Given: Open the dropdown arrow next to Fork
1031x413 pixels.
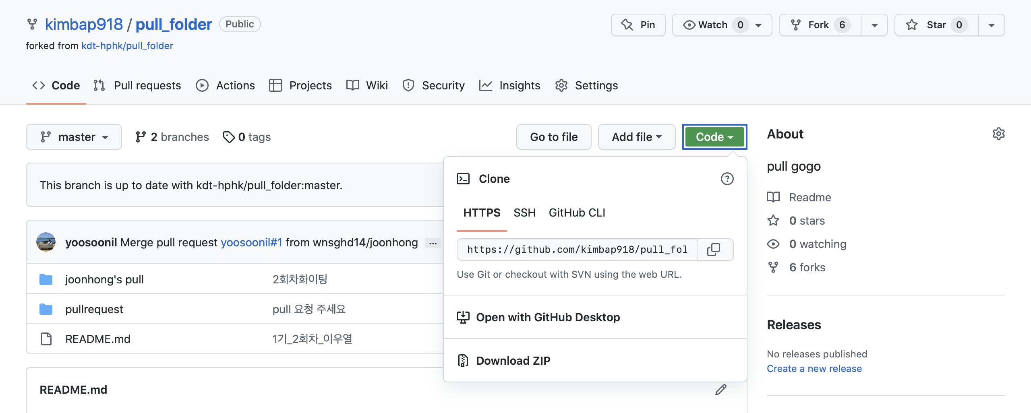Looking at the screenshot, I should [874, 25].
